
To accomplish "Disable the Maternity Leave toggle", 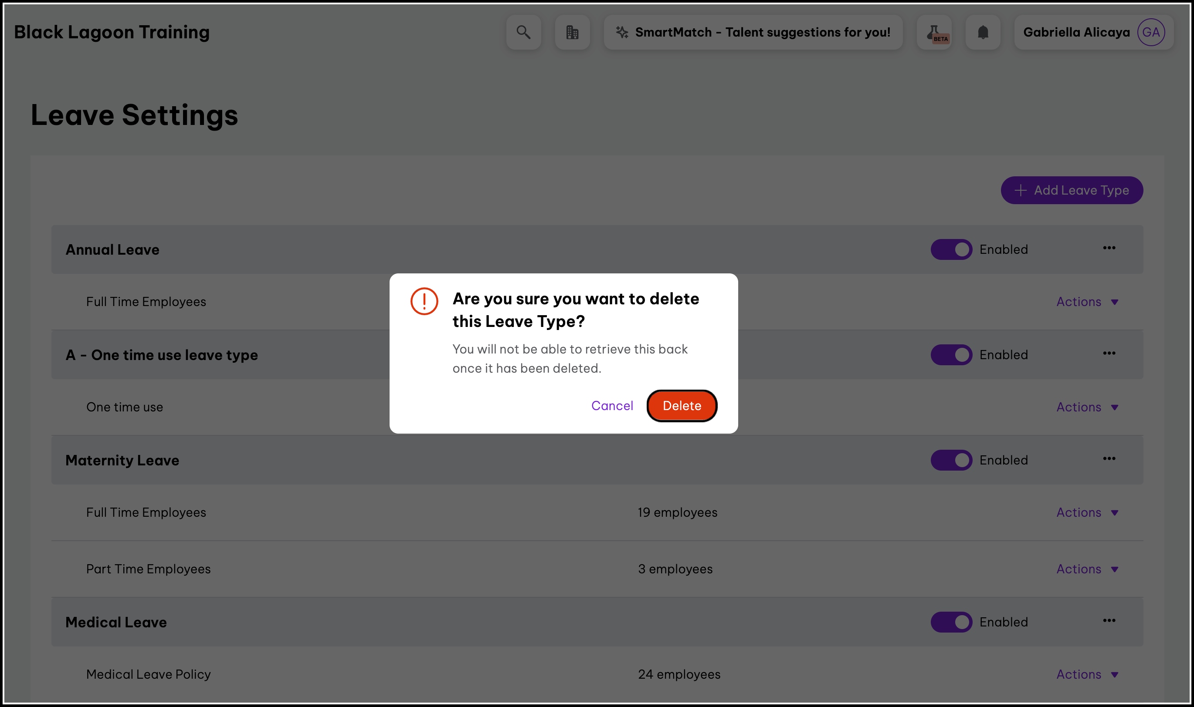I will tap(951, 460).
